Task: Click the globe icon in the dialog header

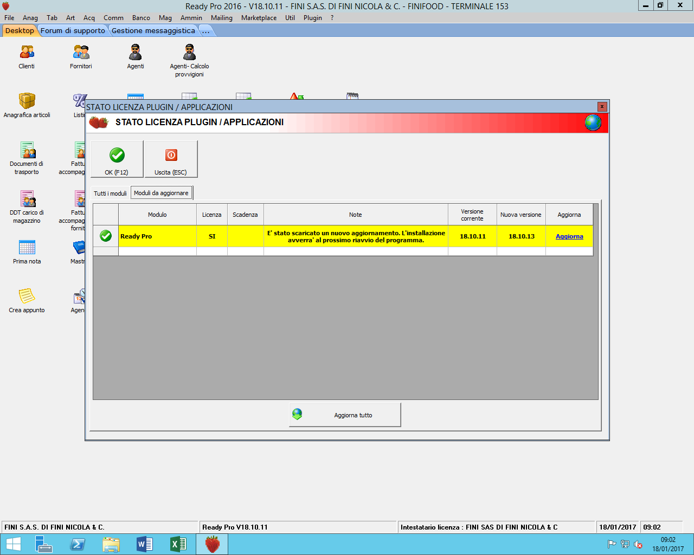Action: 593,122
